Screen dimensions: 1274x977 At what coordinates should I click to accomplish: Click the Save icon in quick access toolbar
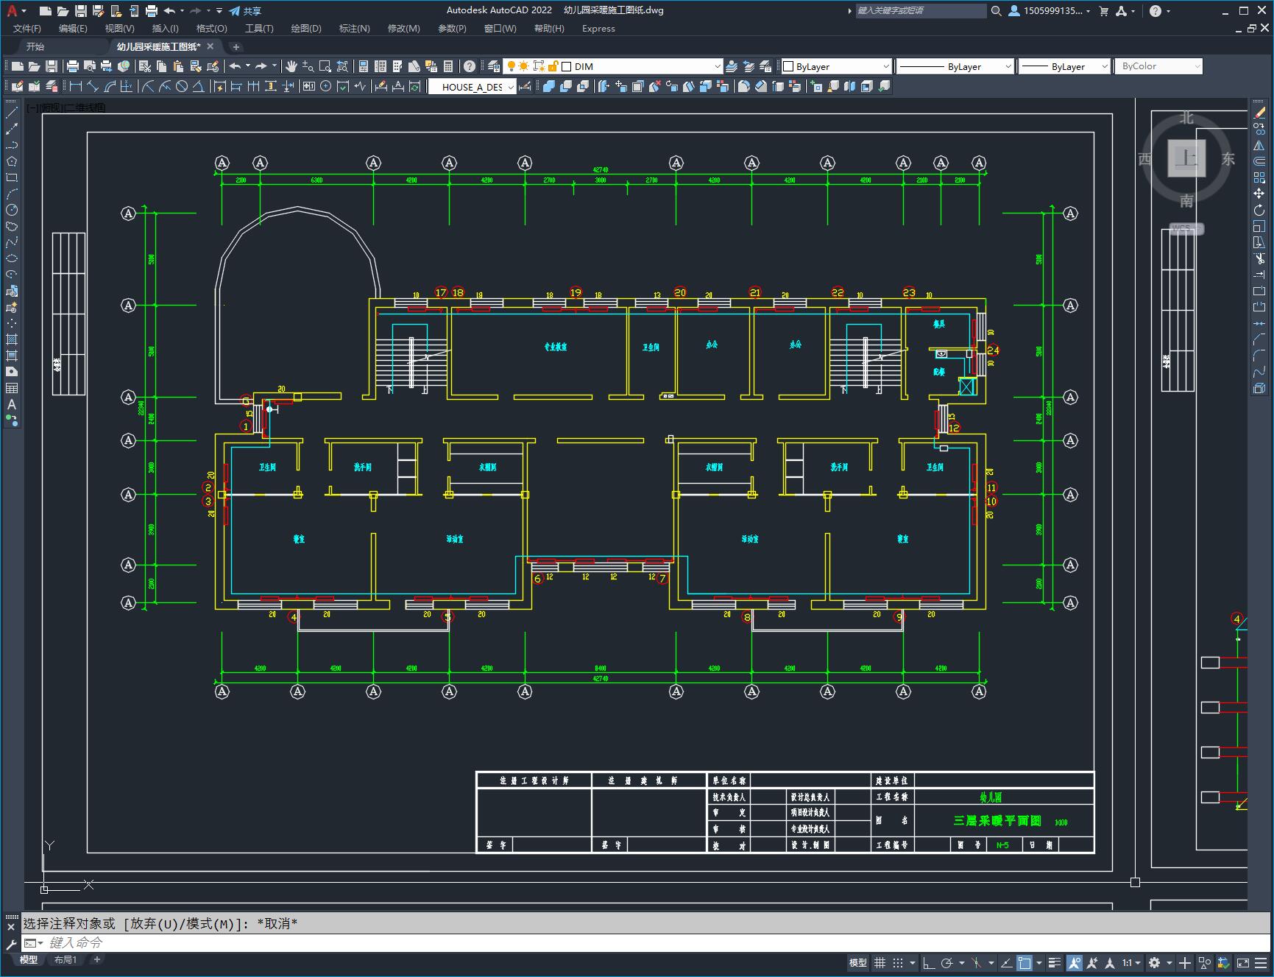tap(80, 11)
